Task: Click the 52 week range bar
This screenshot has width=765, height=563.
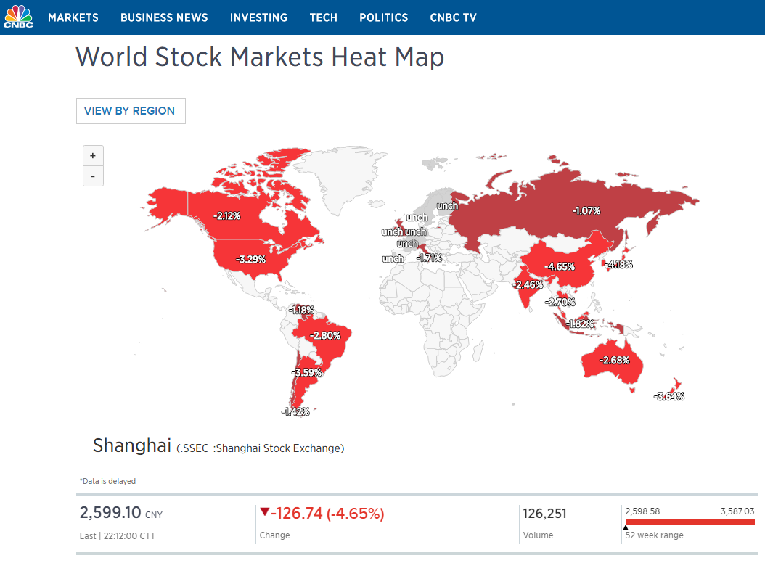Action: [x=690, y=520]
